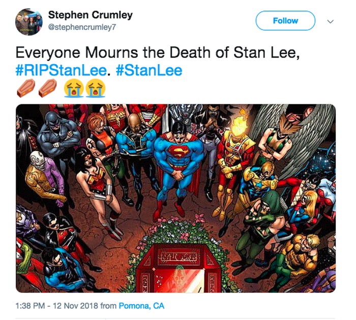Click the second coffin emoji
Image resolution: width=356 pixels, height=320 pixels.
point(46,89)
